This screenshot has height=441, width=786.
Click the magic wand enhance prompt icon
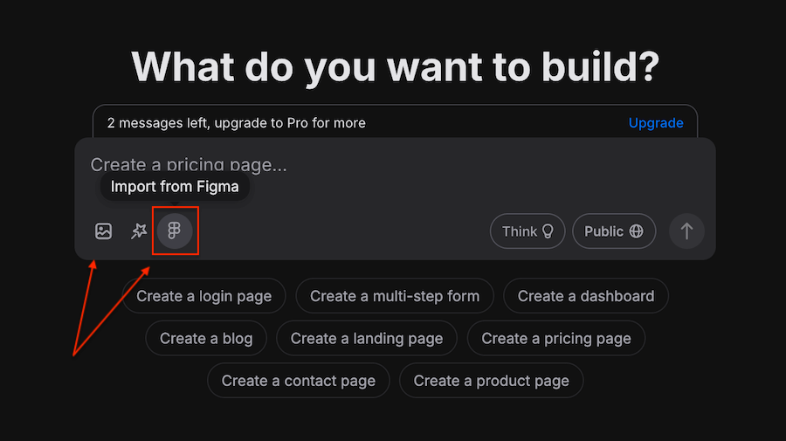139,231
